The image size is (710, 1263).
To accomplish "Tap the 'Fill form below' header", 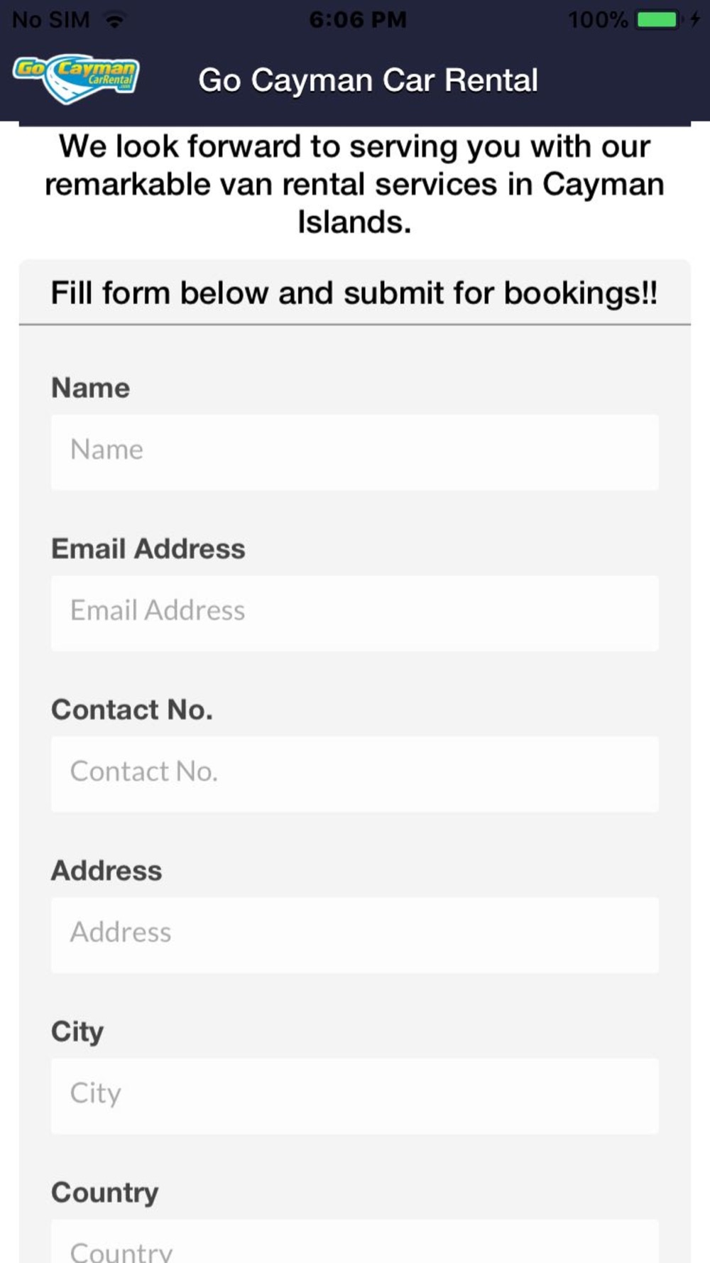I will pyautogui.click(x=354, y=293).
